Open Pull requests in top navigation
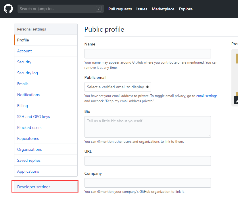 coord(120,9)
